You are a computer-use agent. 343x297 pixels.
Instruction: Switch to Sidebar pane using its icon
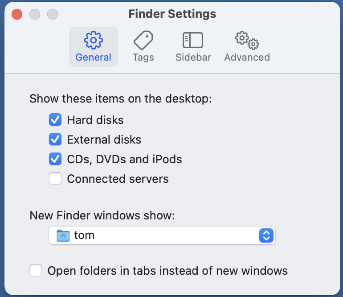tap(193, 40)
